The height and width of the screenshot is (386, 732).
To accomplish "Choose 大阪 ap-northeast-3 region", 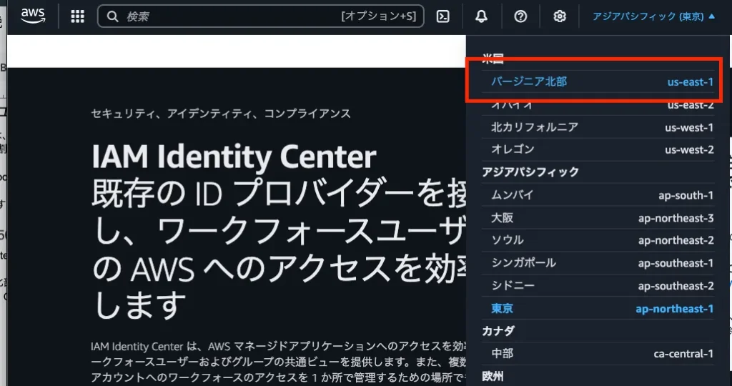I will (x=602, y=217).
